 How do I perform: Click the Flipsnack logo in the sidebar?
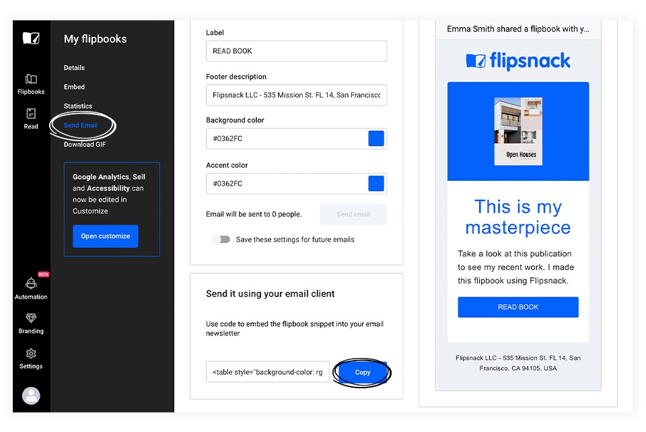tap(31, 38)
